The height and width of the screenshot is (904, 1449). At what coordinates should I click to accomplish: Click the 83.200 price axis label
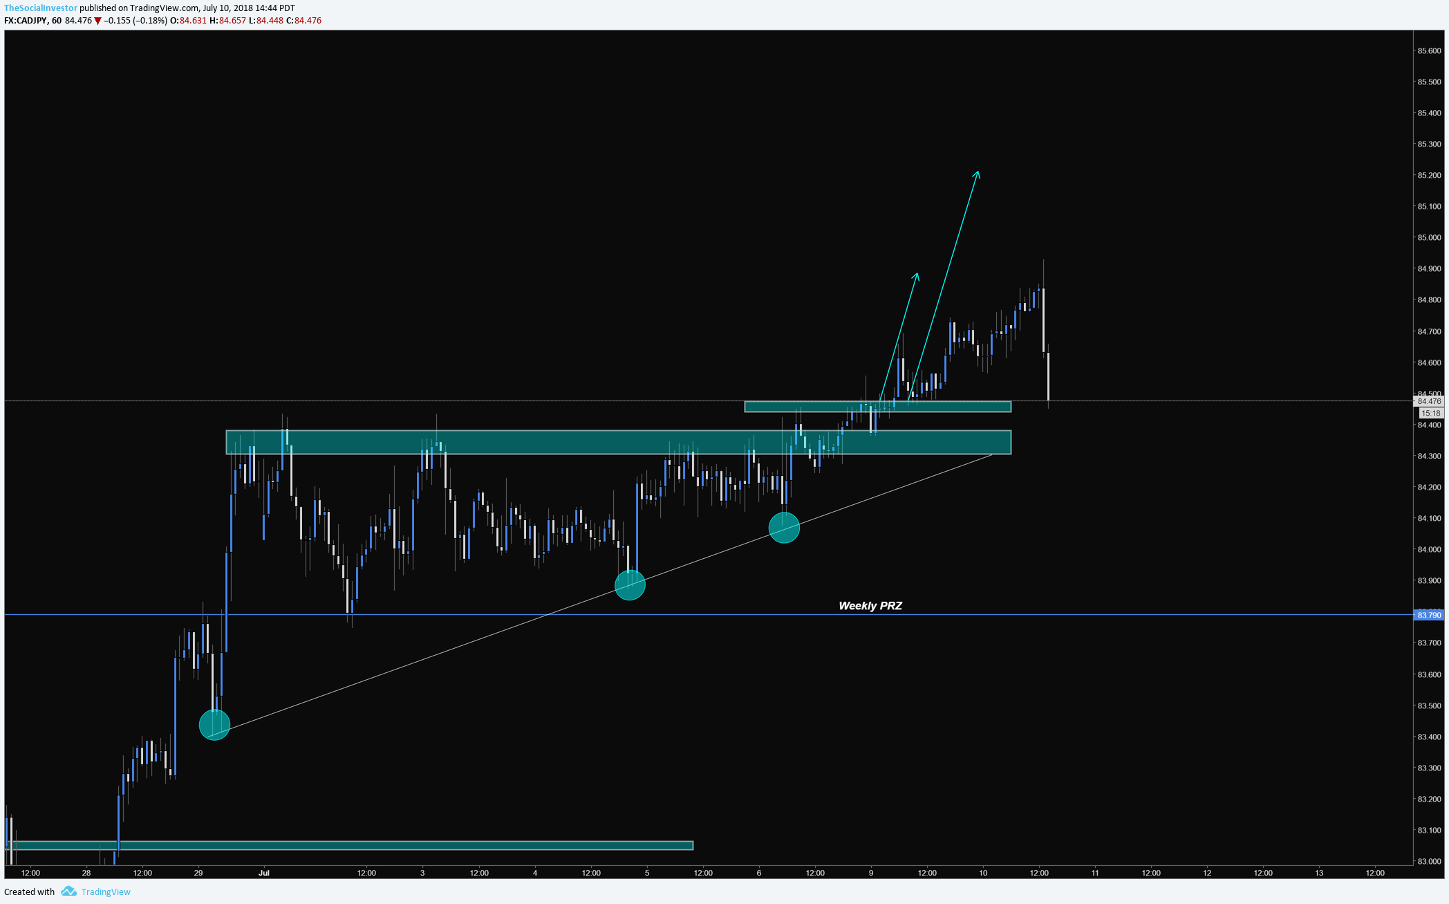tap(1429, 800)
